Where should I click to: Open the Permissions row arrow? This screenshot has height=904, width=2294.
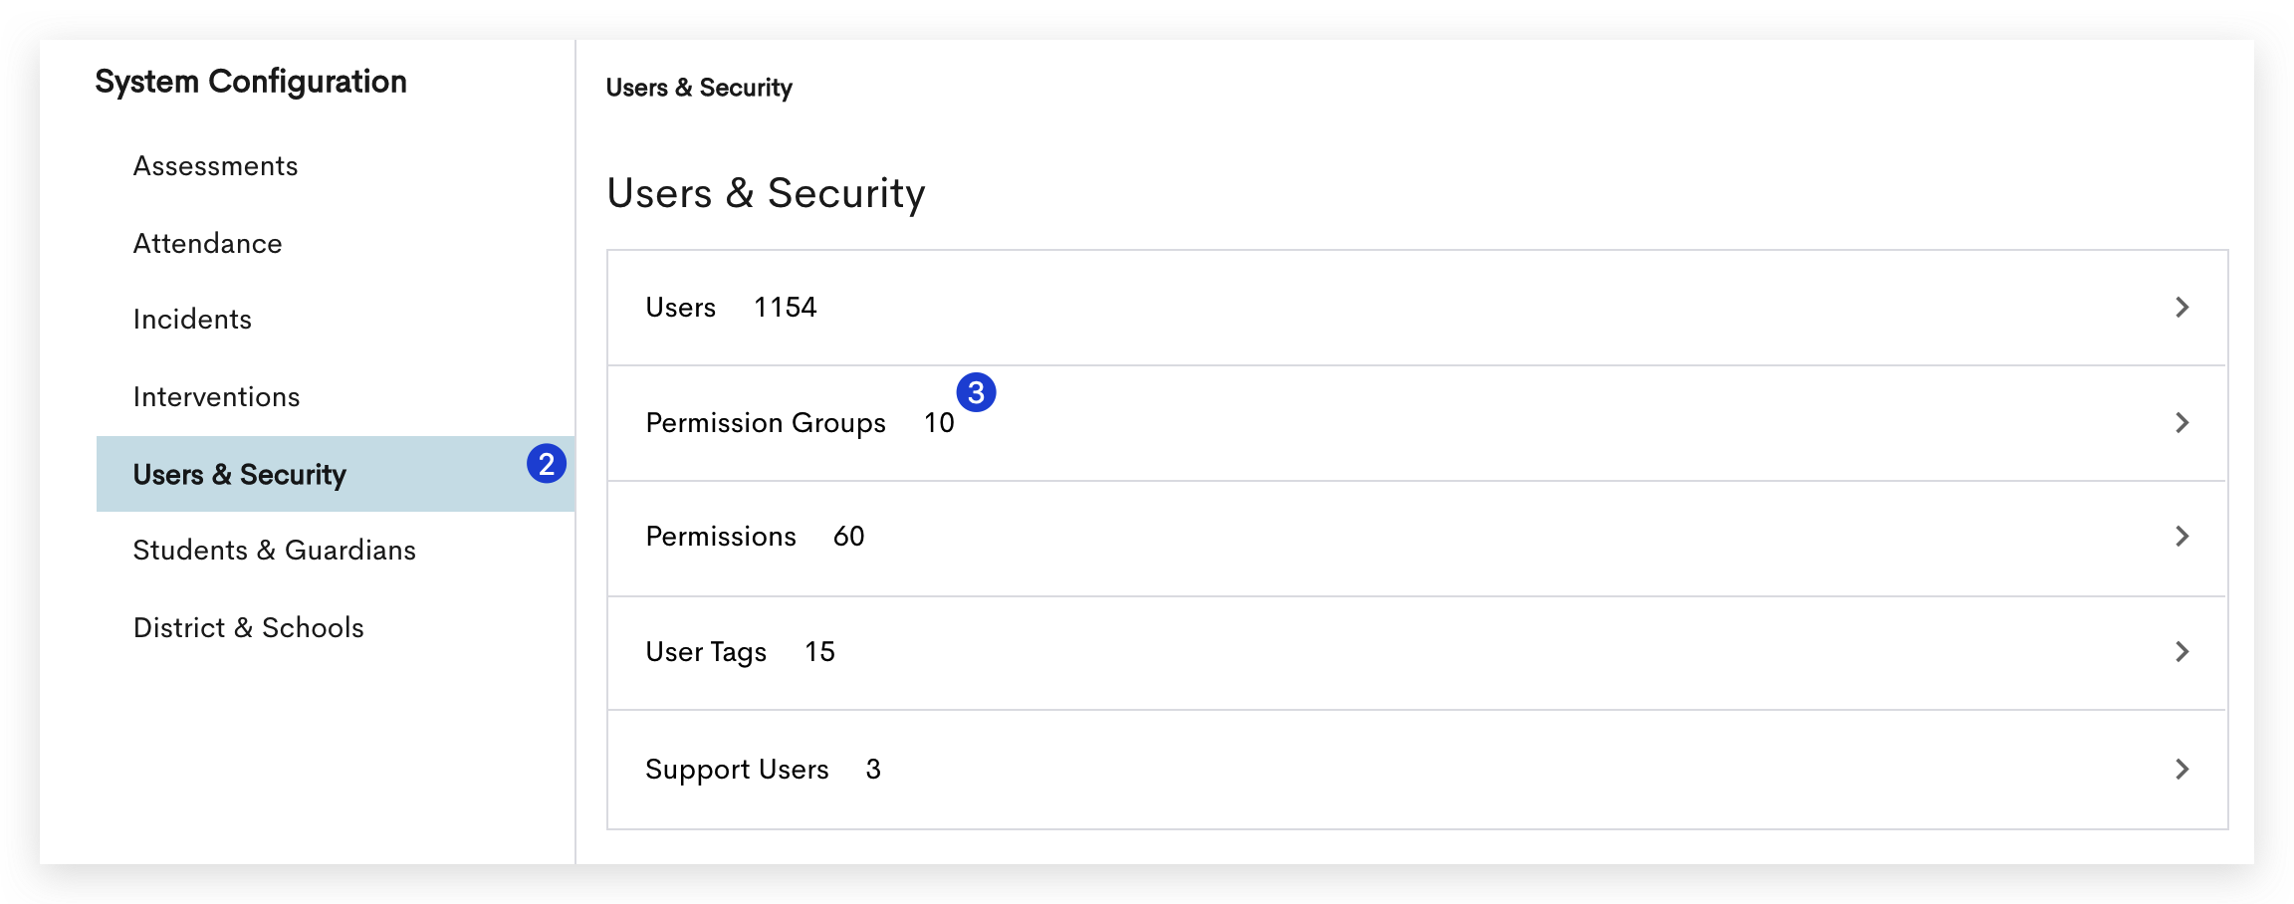pyautogui.click(x=2181, y=537)
